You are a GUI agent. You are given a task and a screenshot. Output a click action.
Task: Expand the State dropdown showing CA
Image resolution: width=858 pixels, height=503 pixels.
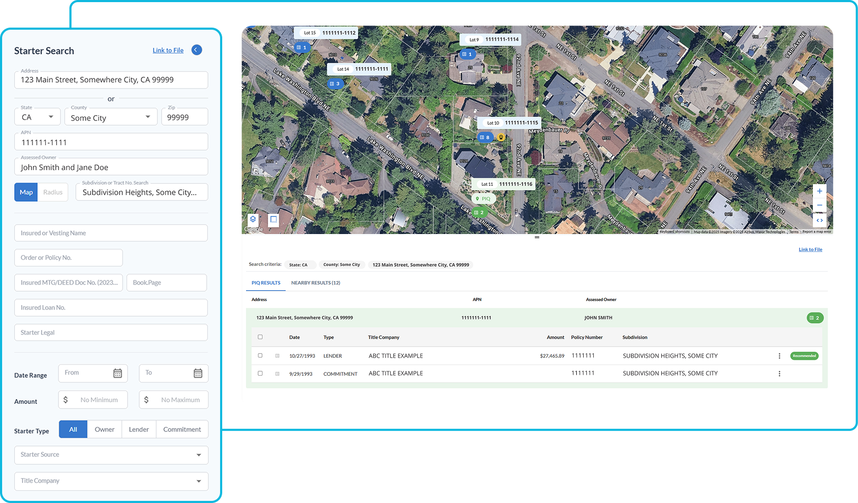[x=37, y=117]
